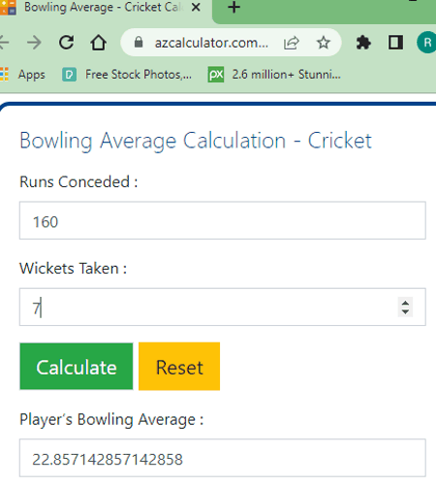Open the Extensions puzzle-piece icon
This screenshot has height=486, width=436.
(363, 43)
